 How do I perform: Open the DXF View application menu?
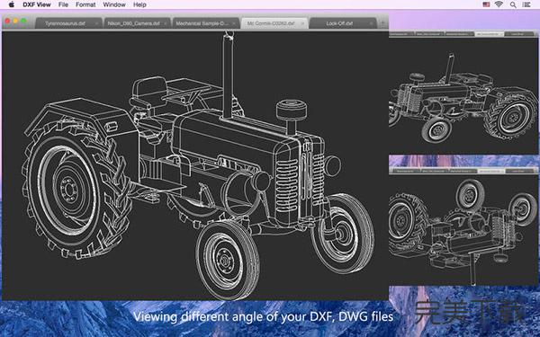[37, 4]
